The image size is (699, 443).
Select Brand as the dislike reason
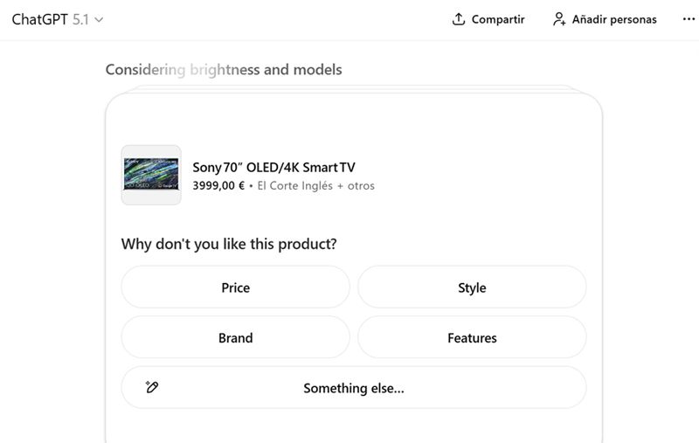coord(235,337)
